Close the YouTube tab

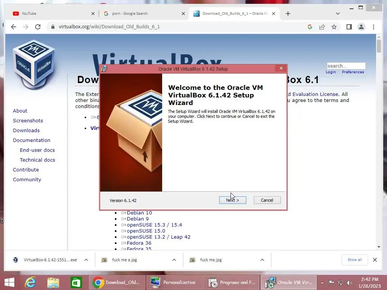(x=93, y=14)
